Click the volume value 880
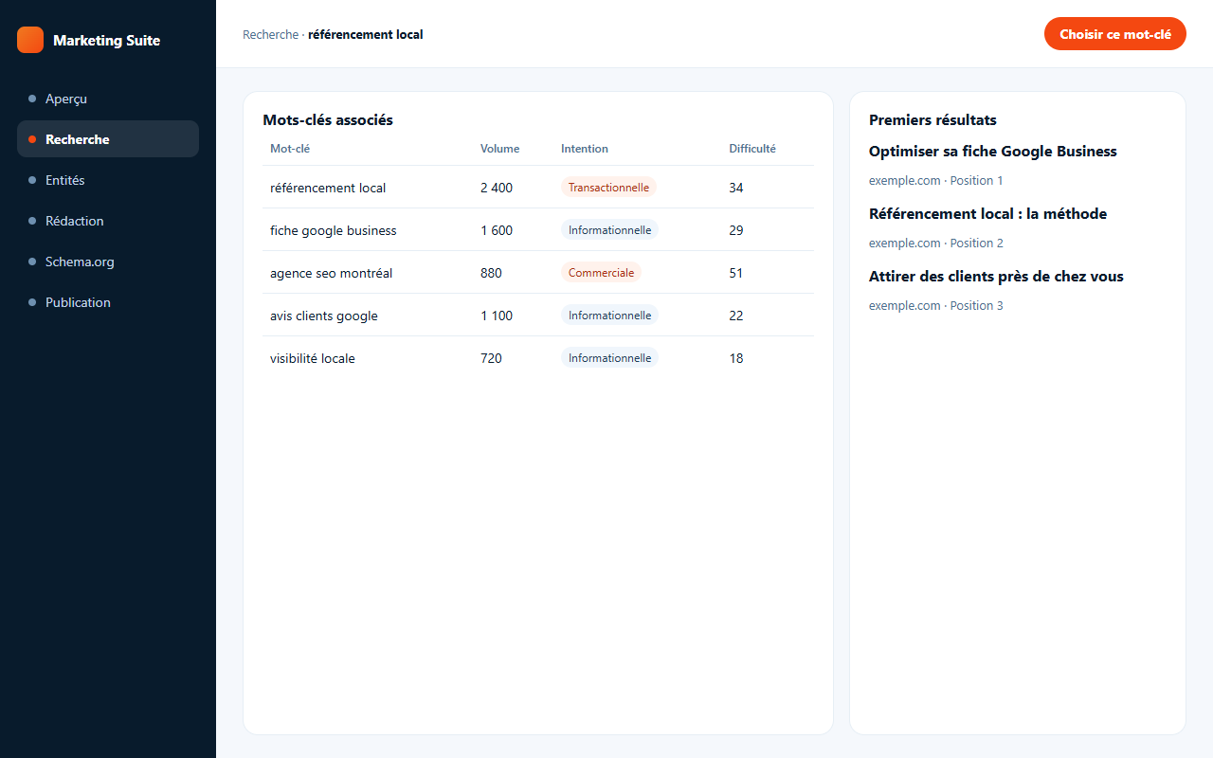Screen dimensions: 1213x758 pos(491,273)
